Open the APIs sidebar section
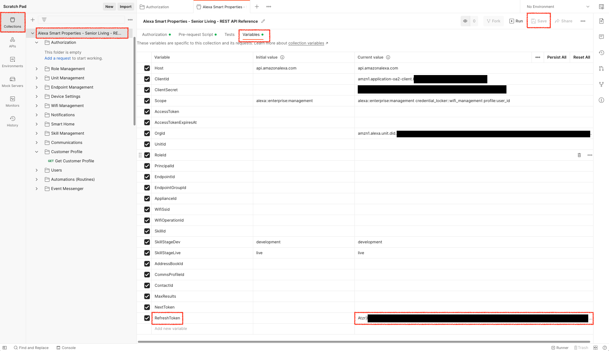 pyautogui.click(x=13, y=42)
